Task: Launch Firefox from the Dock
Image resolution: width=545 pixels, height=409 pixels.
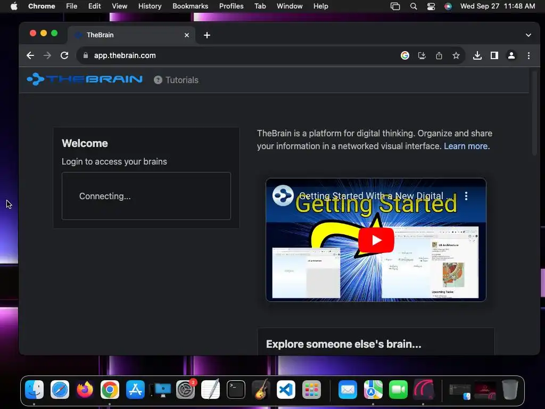Action: (85, 389)
